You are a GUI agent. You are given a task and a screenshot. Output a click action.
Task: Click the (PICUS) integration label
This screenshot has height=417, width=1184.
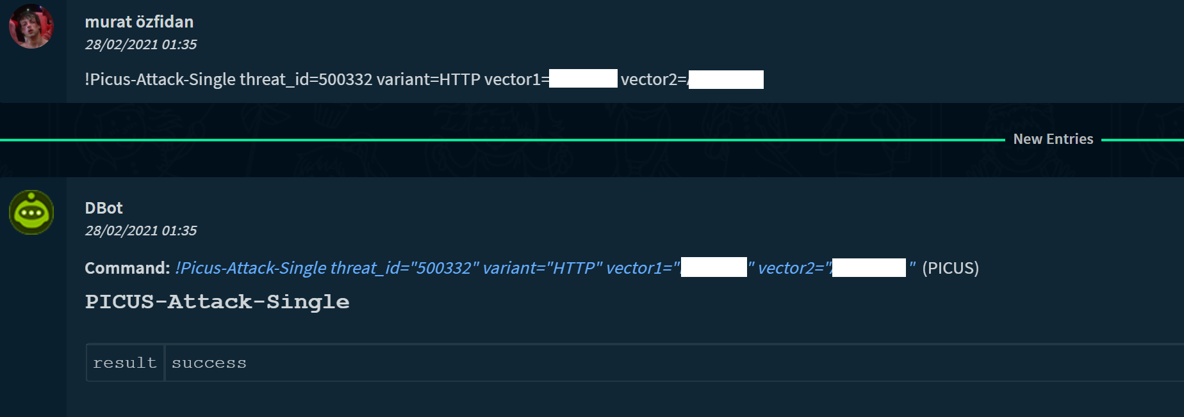[950, 268]
